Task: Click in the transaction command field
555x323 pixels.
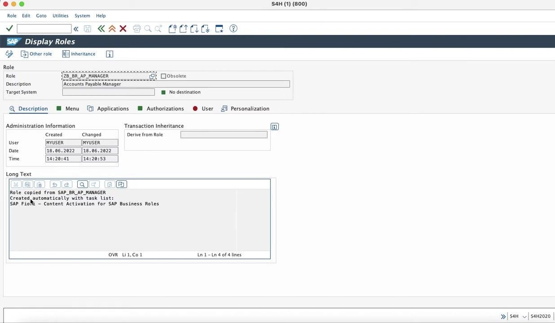Action: click(x=44, y=29)
